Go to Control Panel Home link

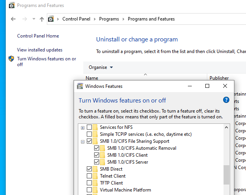click(x=38, y=36)
